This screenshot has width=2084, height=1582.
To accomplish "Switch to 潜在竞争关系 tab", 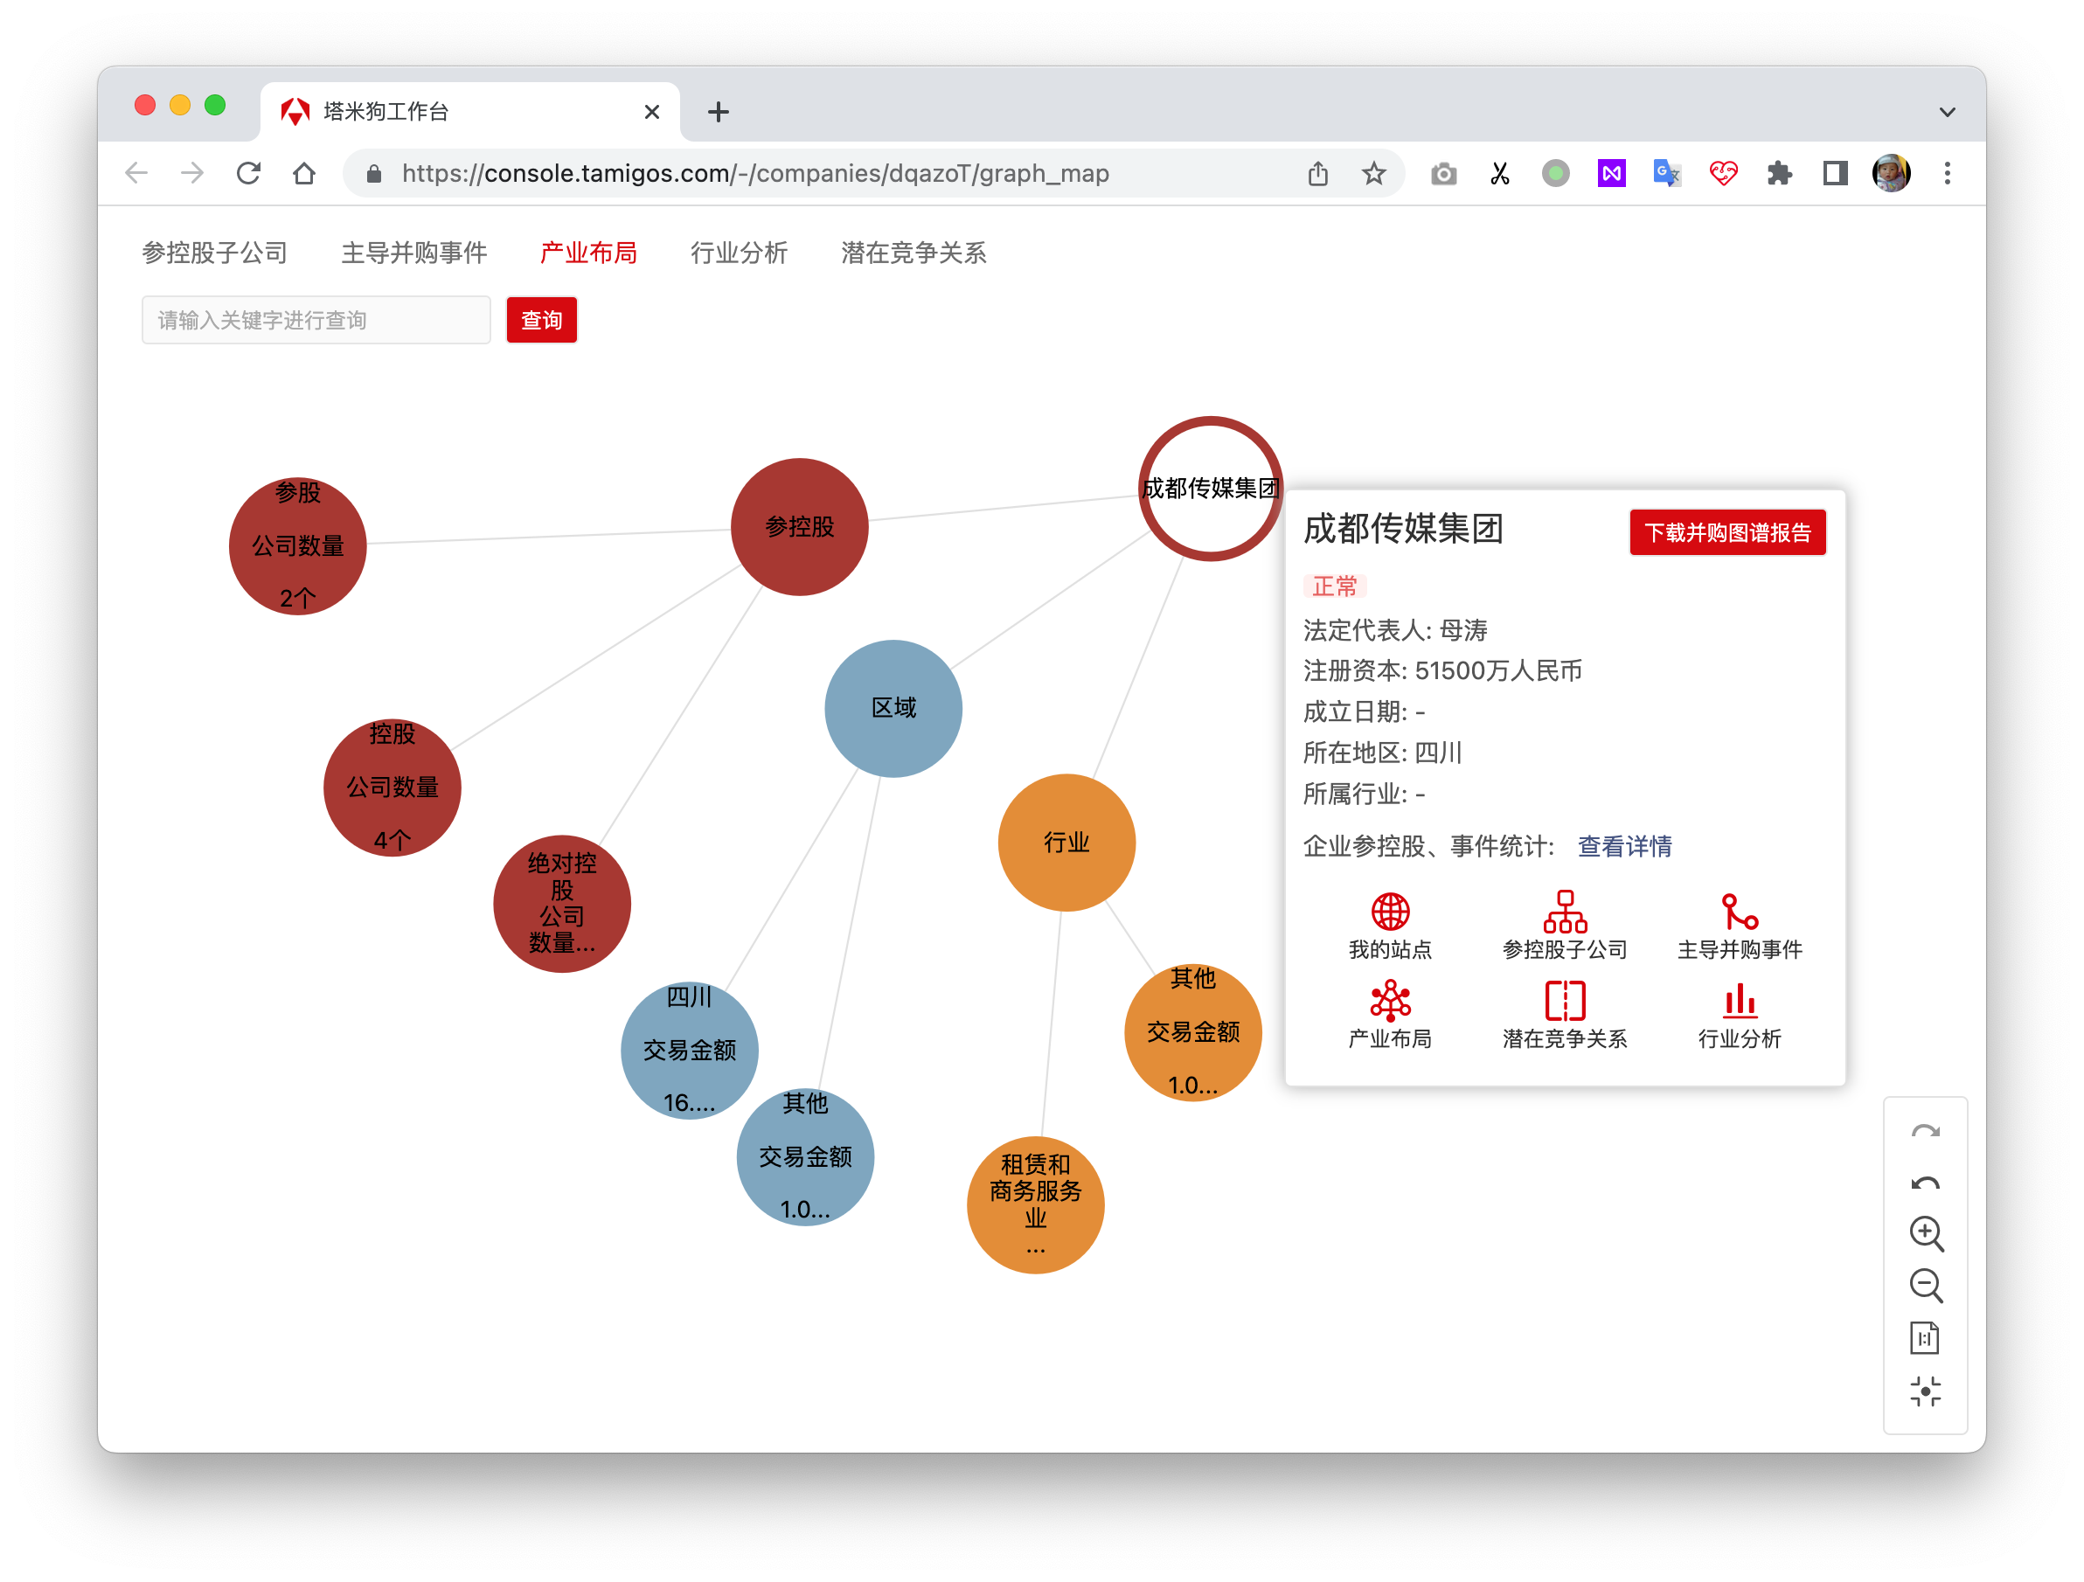I will [x=913, y=253].
